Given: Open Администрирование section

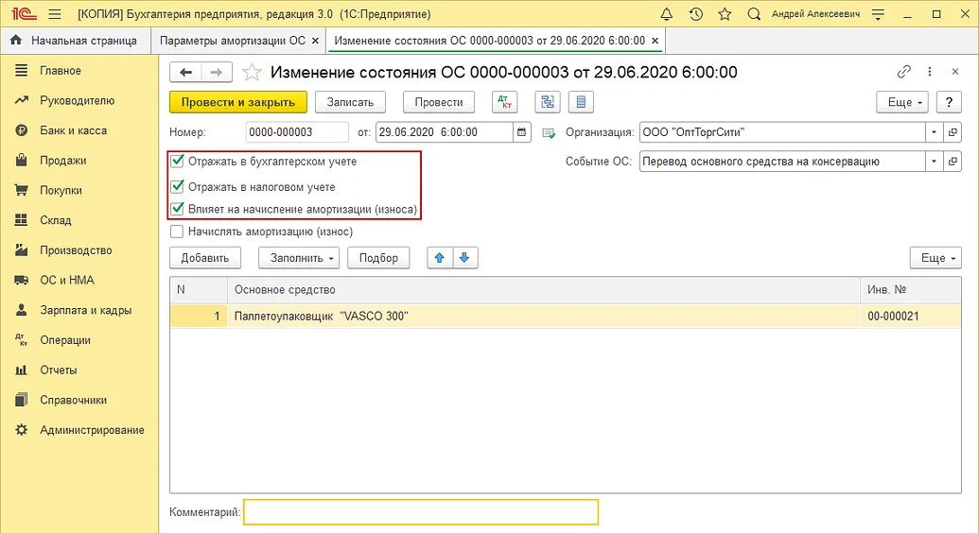Looking at the screenshot, I should [x=92, y=430].
